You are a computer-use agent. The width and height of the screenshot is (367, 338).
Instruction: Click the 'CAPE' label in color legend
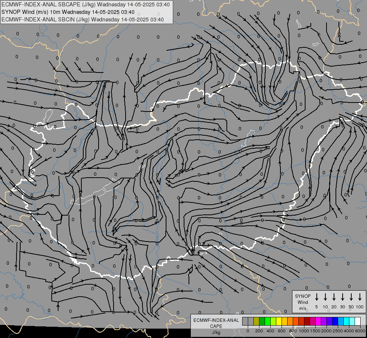pyautogui.click(x=216, y=326)
